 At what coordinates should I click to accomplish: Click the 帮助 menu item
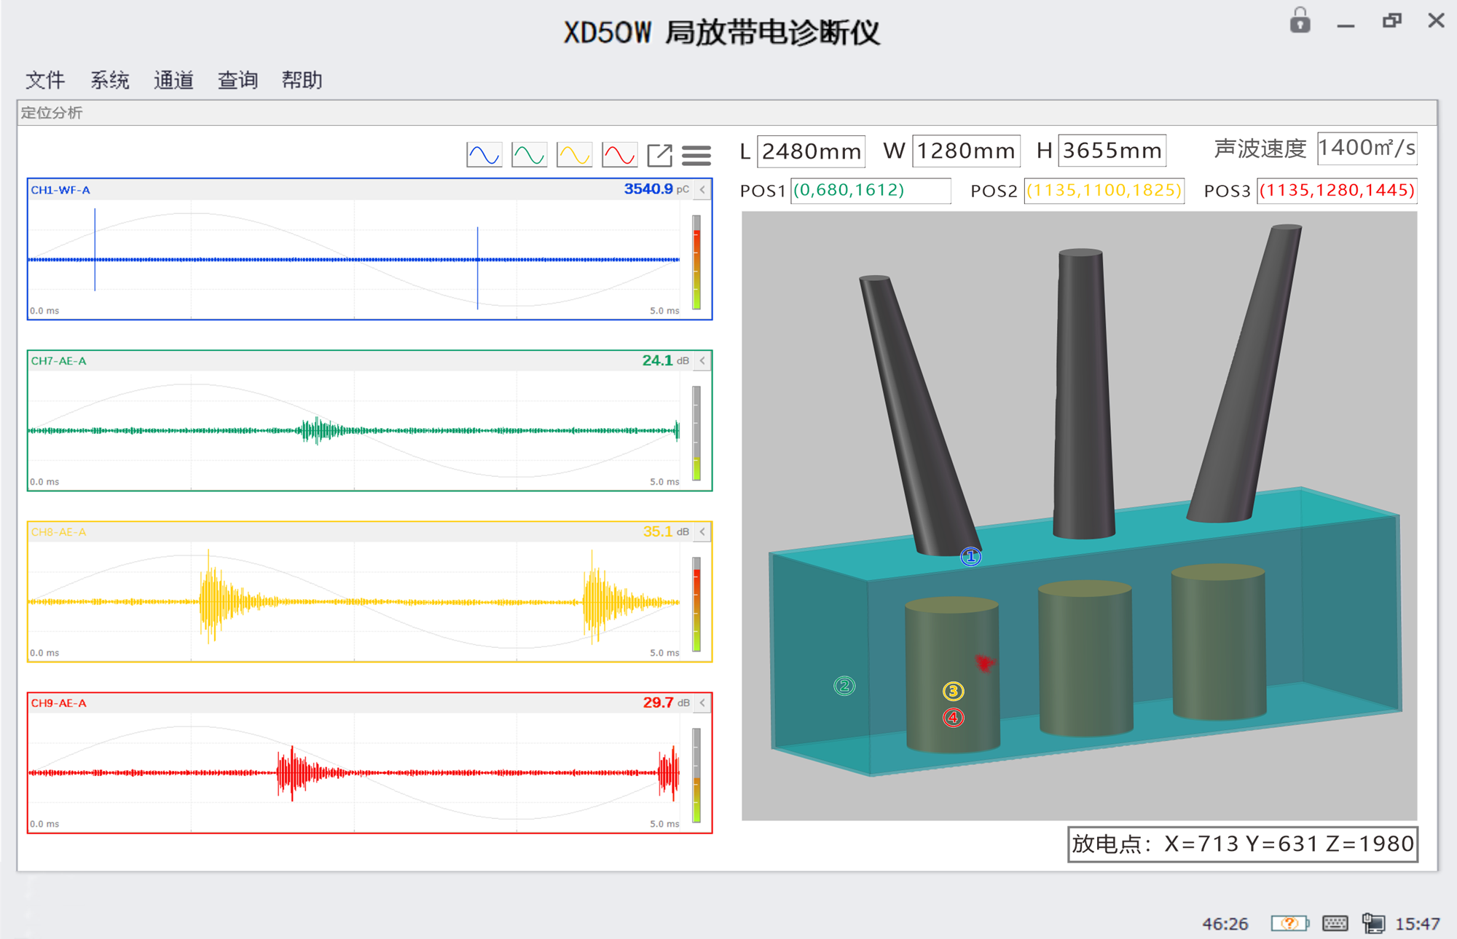[302, 80]
